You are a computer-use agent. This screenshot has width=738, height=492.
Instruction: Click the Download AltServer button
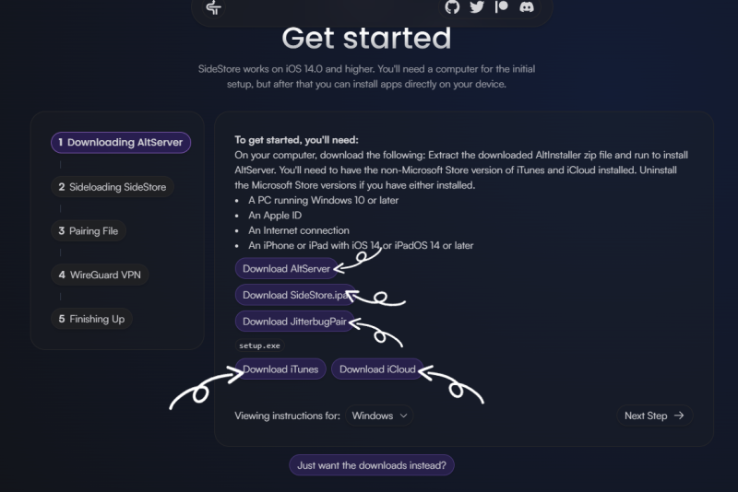click(285, 269)
